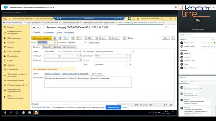Click the open icon beside Склад field
The height and width of the screenshot is (121, 216).
(x=131, y=65)
